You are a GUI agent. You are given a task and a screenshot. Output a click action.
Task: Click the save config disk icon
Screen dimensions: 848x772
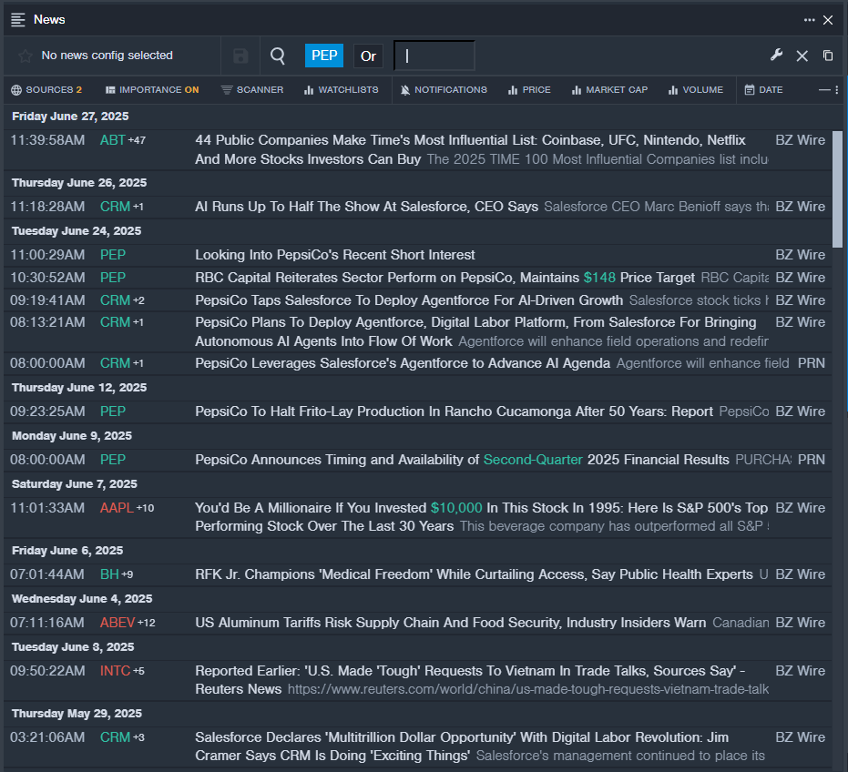240,56
